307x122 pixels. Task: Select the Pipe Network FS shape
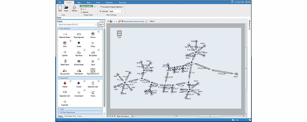[x=93, y=71]
